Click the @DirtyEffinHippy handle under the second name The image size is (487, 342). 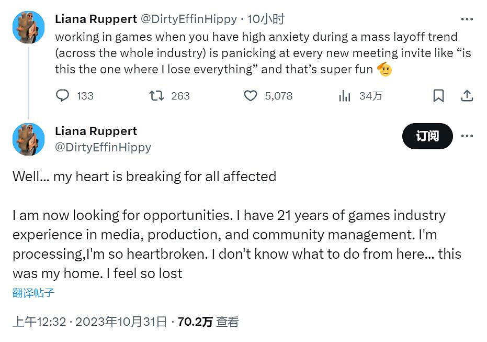pos(103,147)
